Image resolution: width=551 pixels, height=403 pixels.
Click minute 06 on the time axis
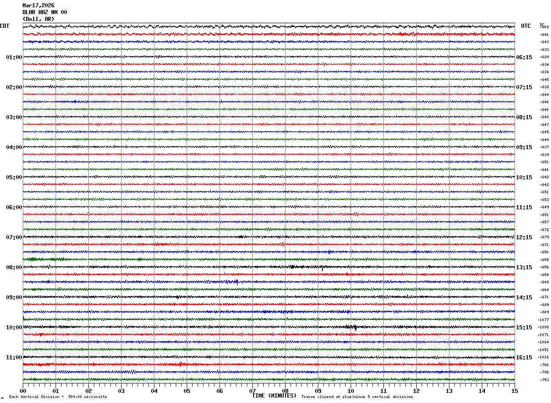tap(219, 391)
